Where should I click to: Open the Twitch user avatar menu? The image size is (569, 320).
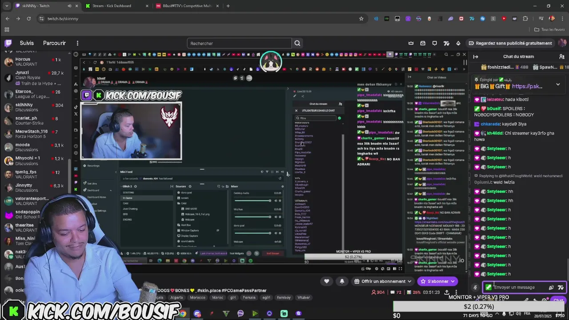[562, 43]
